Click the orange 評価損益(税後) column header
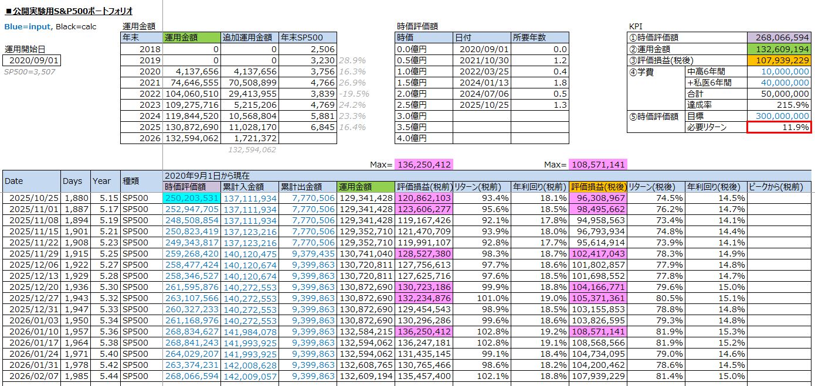The height and width of the screenshot is (386, 815). pyautogui.click(x=597, y=187)
